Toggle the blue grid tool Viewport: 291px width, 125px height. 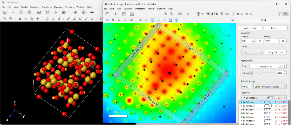tap(152, 20)
